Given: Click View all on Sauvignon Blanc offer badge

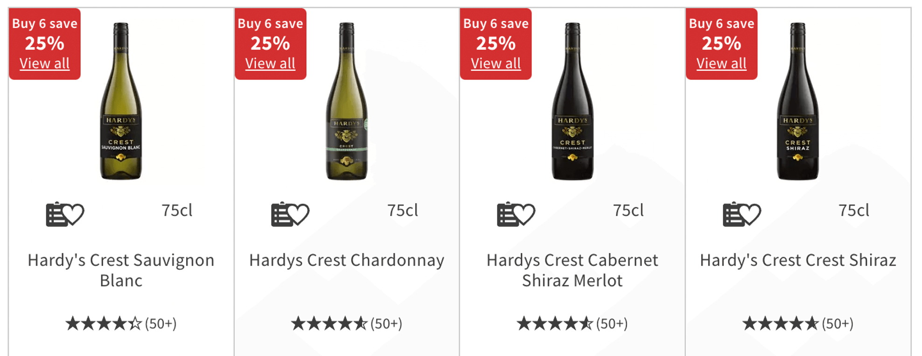Looking at the screenshot, I should tap(45, 63).
